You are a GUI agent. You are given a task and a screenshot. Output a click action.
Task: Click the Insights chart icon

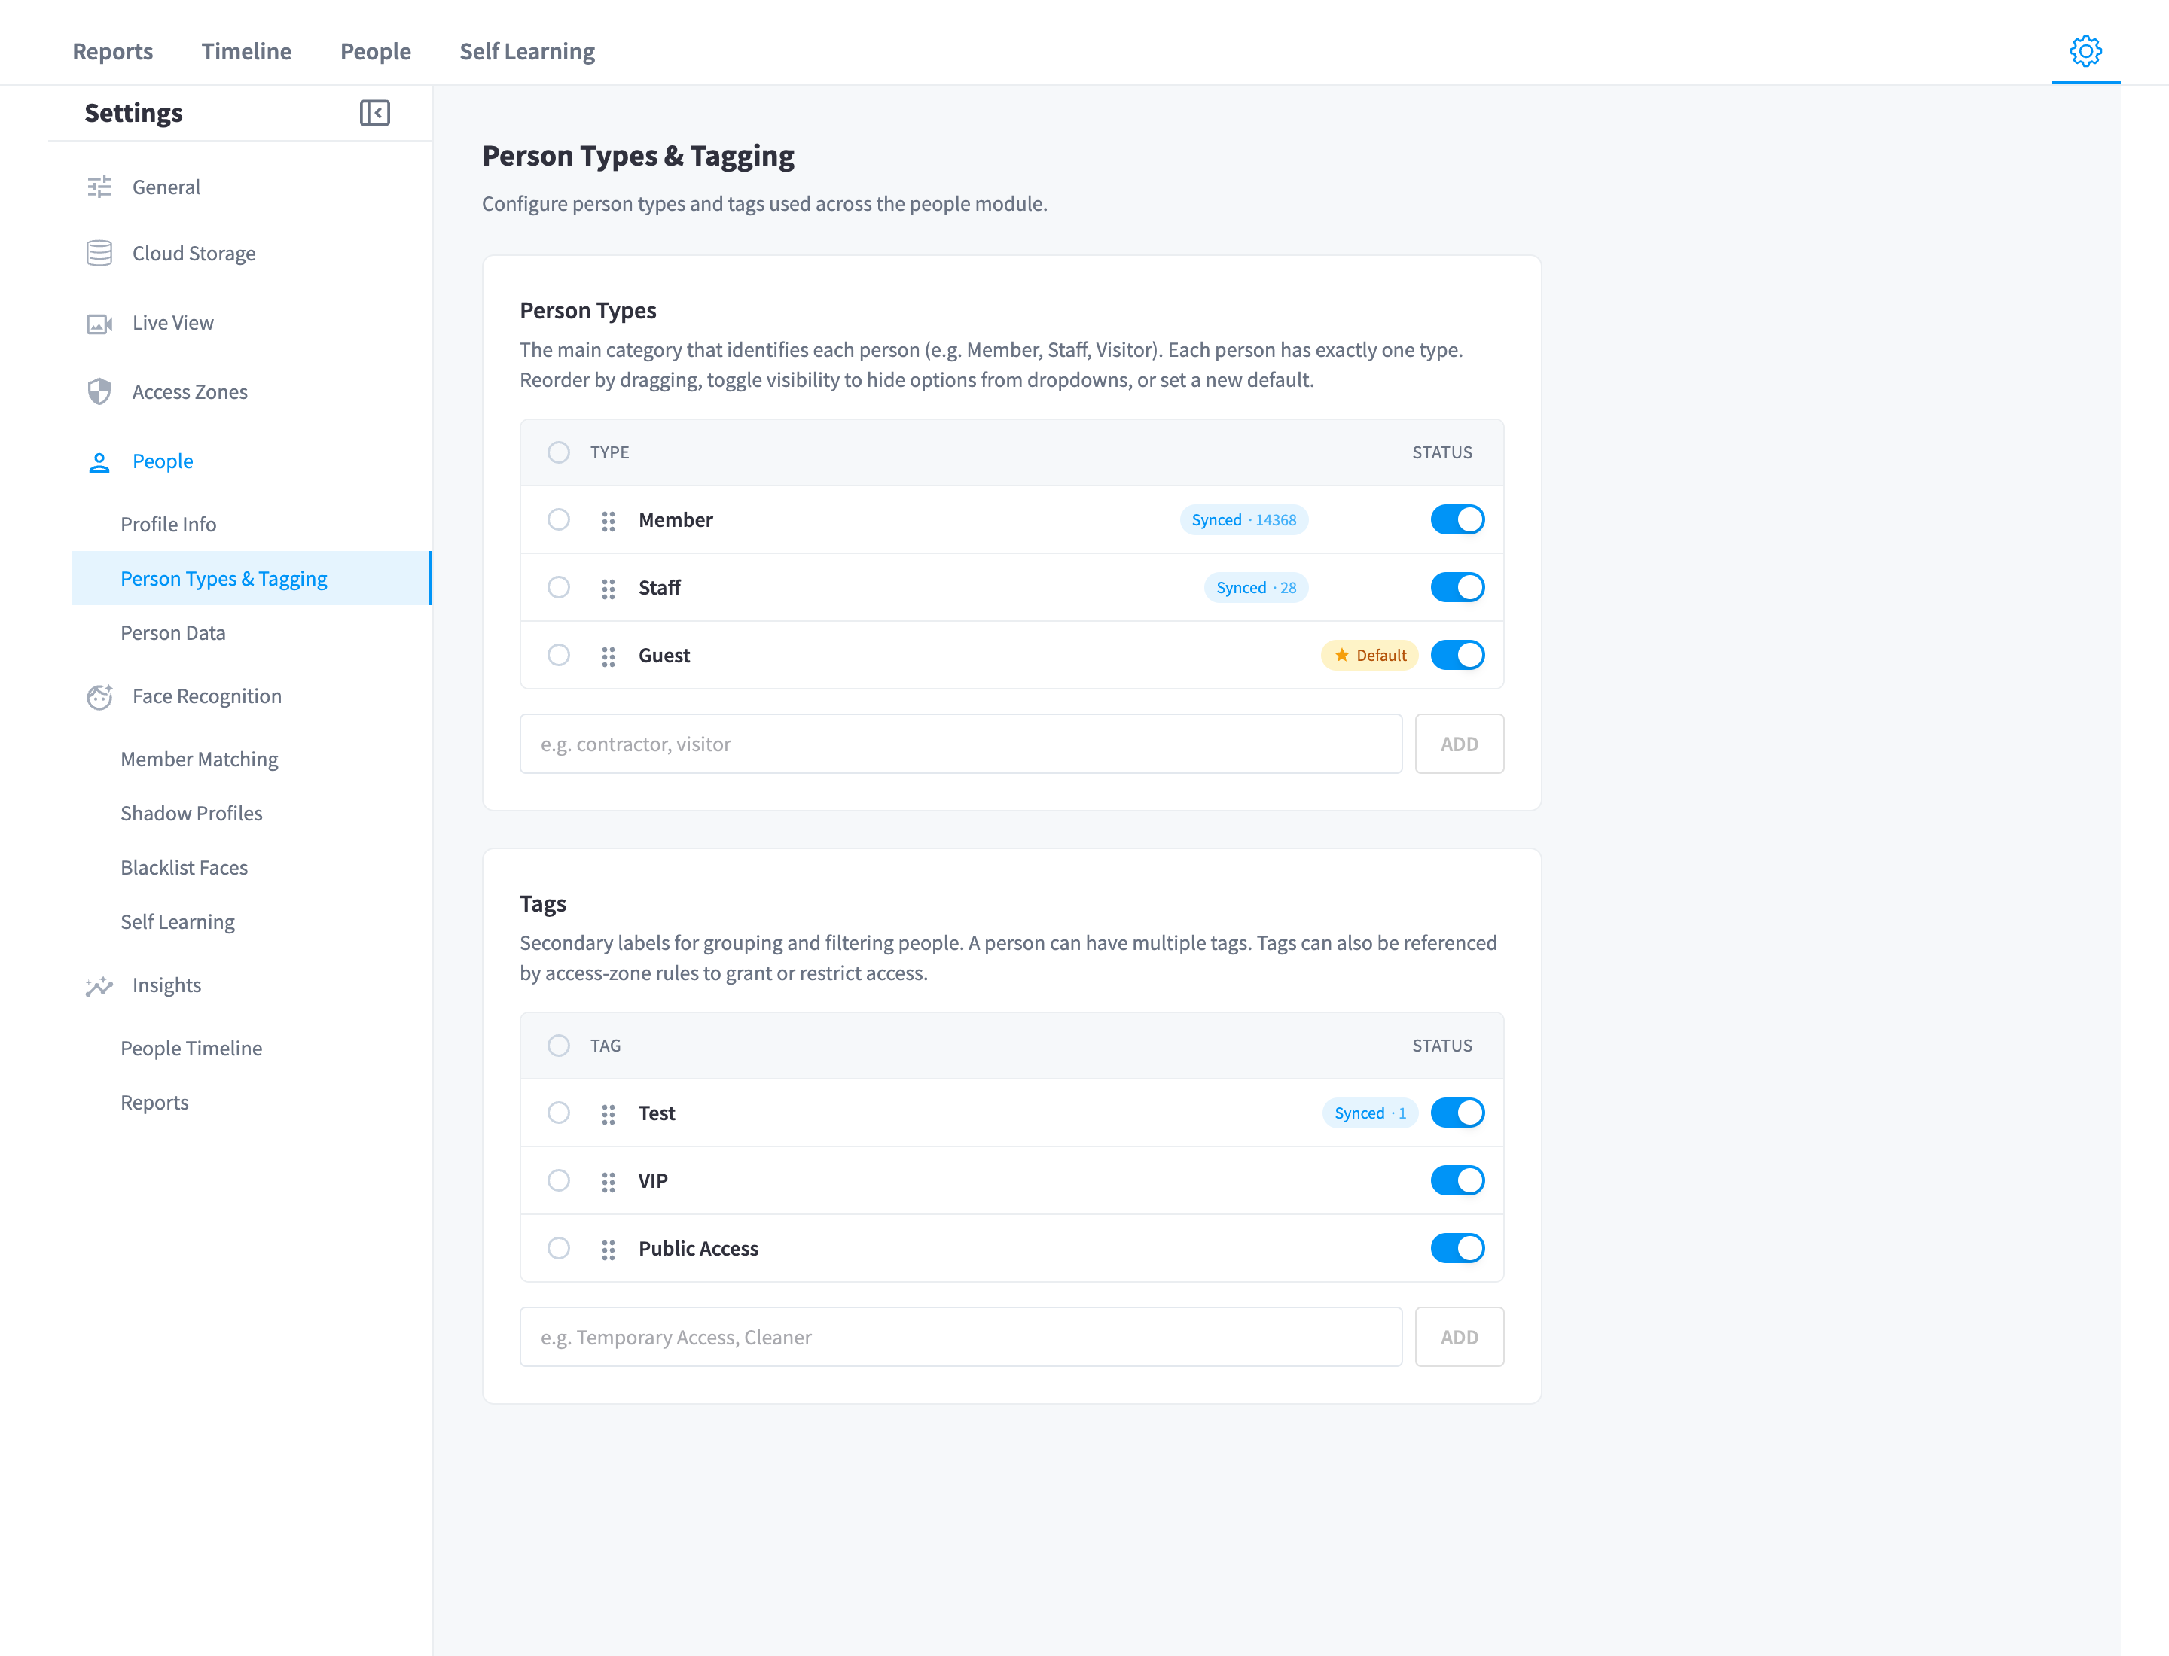[99, 986]
